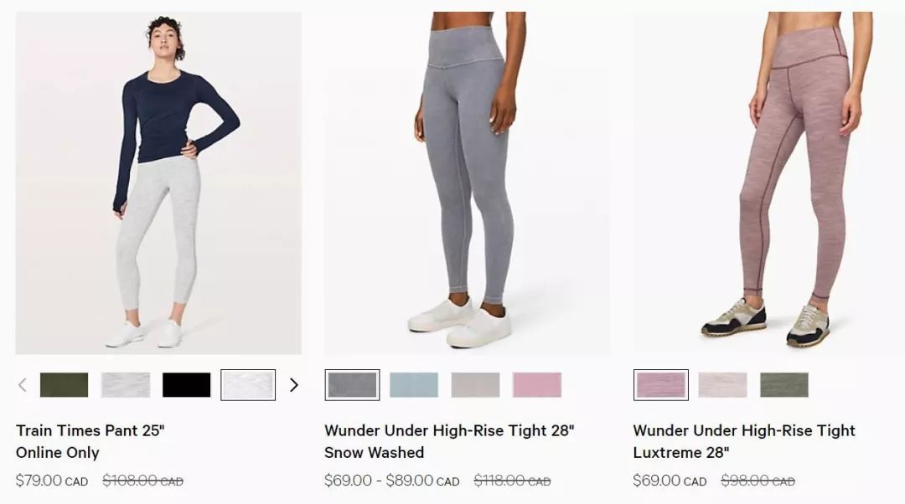The width and height of the screenshot is (905, 504).
Task: Click the previous colors left chevron arrow
Action: point(23,384)
